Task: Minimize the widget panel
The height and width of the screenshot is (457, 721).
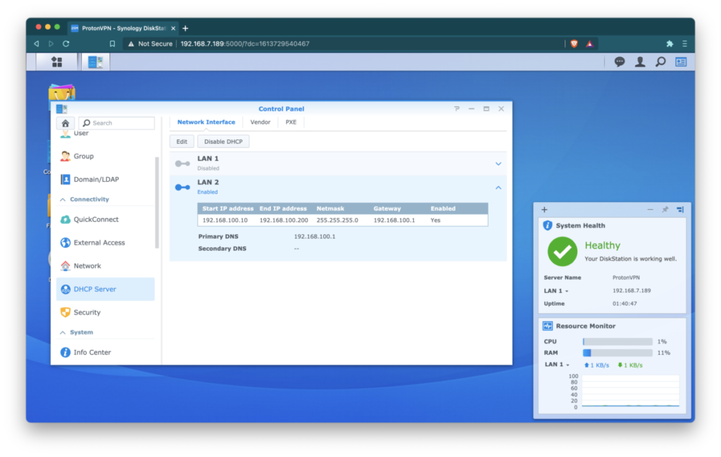Action: pos(650,210)
